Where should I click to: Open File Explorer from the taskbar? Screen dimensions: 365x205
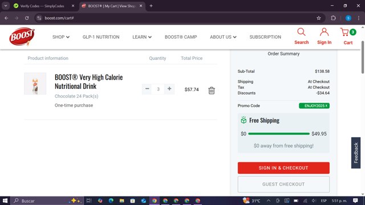(121, 200)
